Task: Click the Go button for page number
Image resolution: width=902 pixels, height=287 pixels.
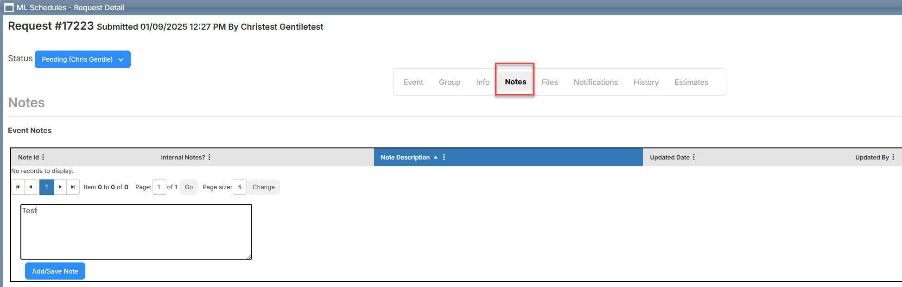Action: pyautogui.click(x=189, y=187)
